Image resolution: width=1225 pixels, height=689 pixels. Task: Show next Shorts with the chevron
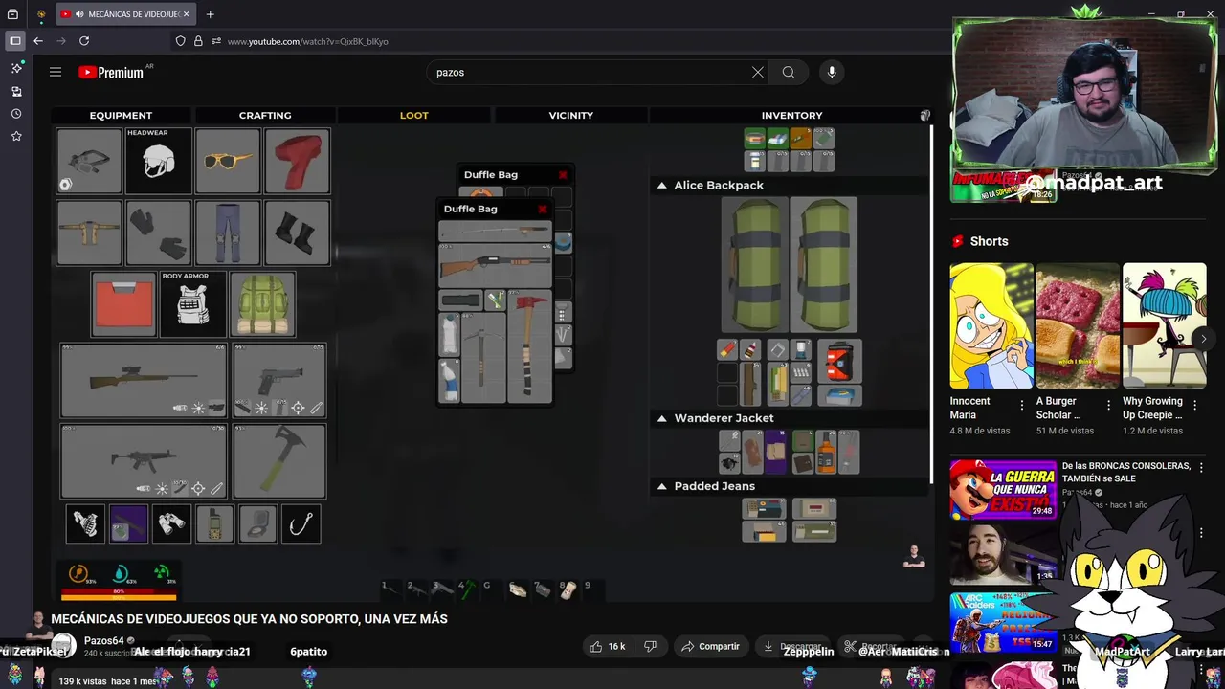click(x=1203, y=339)
